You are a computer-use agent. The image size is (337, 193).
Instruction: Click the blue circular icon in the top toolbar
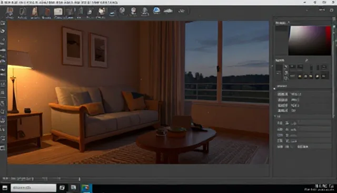tap(156, 10)
